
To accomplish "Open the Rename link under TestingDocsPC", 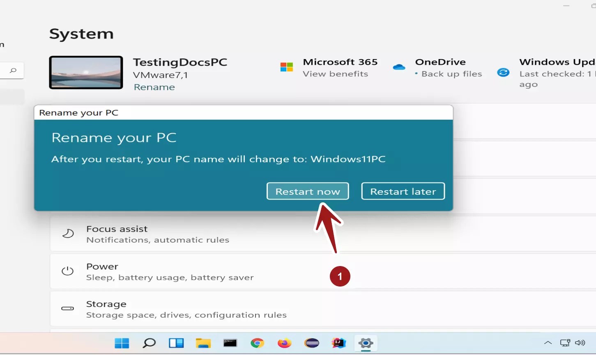I will [154, 87].
